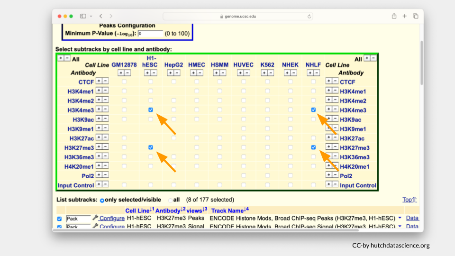Go back with the browser back arrow

click(x=100, y=16)
